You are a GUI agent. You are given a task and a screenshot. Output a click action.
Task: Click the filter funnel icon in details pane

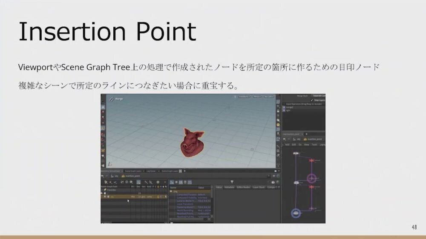click(x=232, y=182)
